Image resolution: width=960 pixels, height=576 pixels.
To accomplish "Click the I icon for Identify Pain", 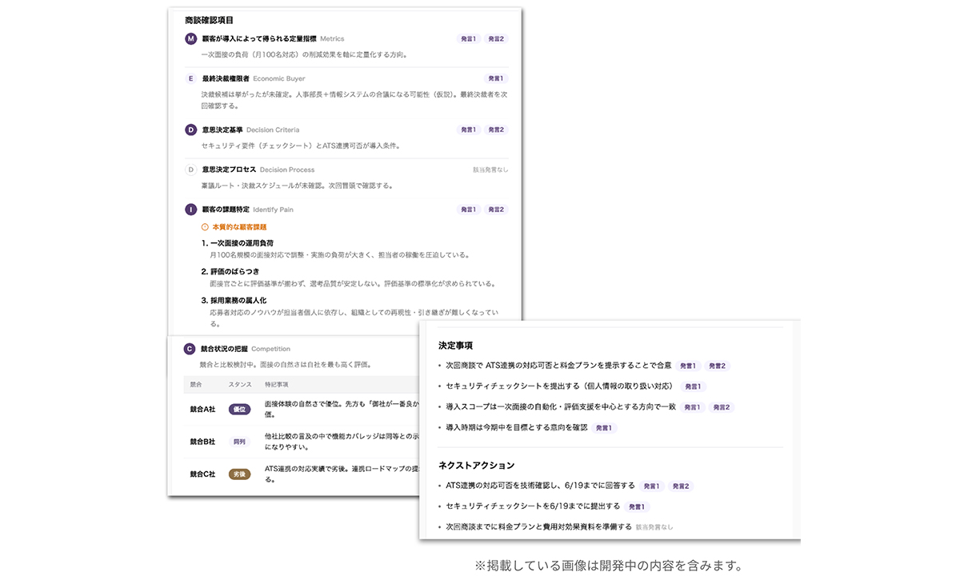I will coord(190,210).
